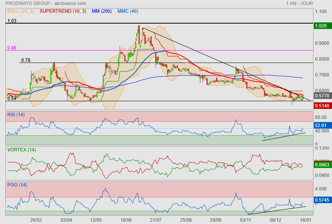Click the 1 AN - JOUR timeframe label

[x=300, y=3]
